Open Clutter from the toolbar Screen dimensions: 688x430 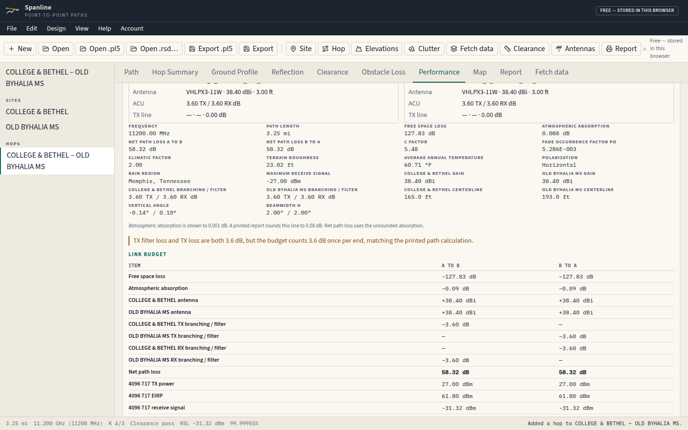[424, 49]
